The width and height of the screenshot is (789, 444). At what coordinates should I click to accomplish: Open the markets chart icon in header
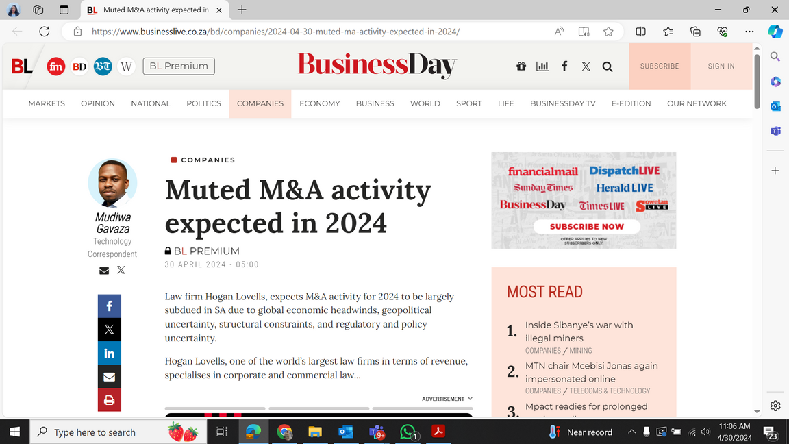click(542, 66)
